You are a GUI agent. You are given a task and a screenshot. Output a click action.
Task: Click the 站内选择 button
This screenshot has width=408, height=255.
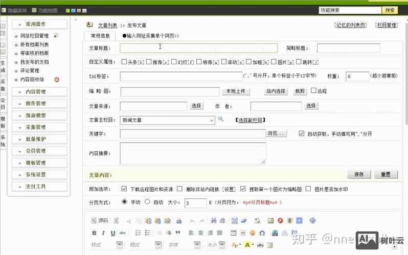pos(276,91)
